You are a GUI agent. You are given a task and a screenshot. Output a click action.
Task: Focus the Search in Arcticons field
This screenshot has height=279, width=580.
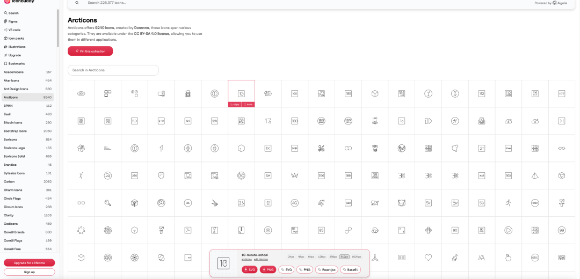113,70
